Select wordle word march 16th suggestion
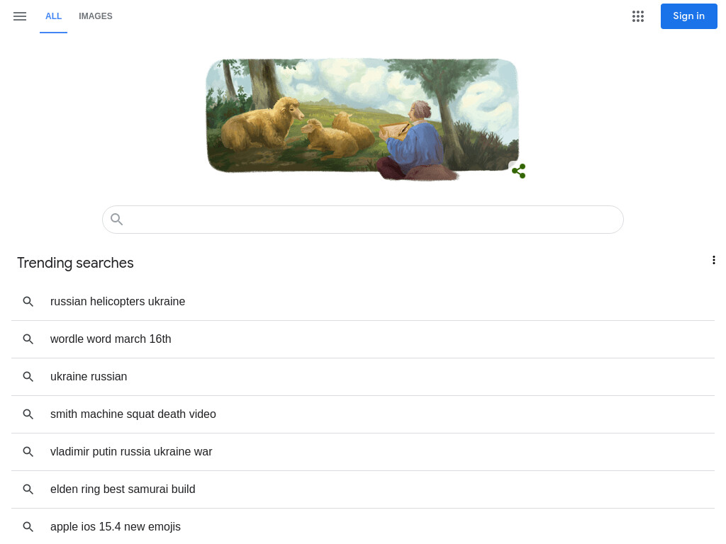726x544 pixels. pyautogui.click(x=363, y=339)
